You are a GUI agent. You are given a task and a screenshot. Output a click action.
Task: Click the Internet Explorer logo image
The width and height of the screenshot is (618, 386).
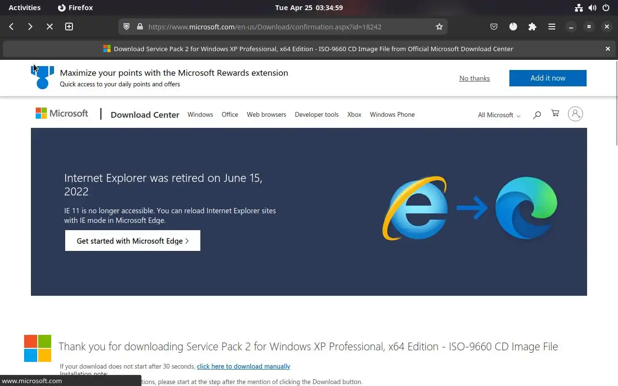click(415, 208)
